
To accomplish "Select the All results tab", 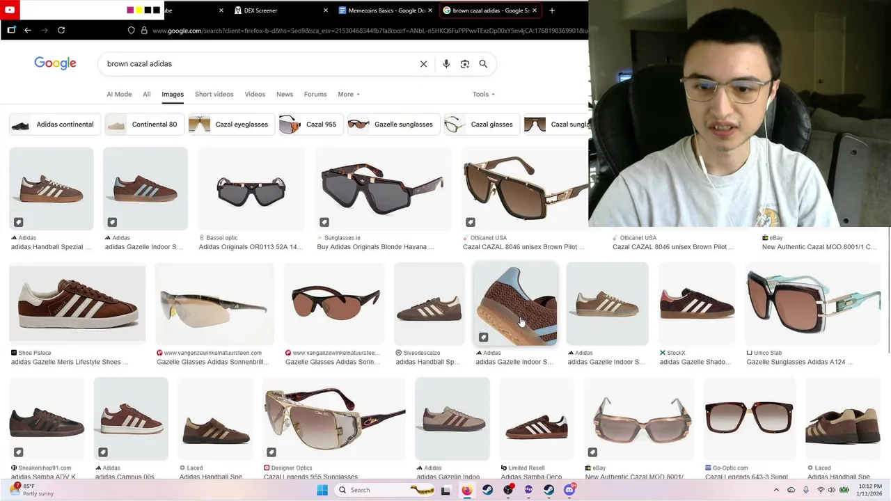I will (147, 94).
